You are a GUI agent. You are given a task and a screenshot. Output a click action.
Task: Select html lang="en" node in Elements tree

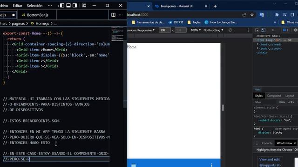(x=275, y=40)
